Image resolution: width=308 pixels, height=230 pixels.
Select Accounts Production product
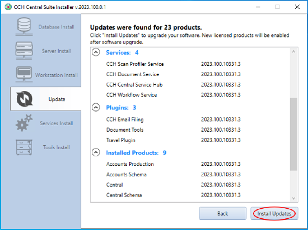[173, 164]
